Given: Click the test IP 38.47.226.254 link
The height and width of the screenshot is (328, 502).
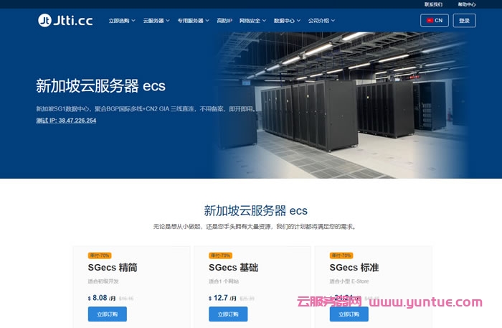Looking at the screenshot, I should point(66,121).
